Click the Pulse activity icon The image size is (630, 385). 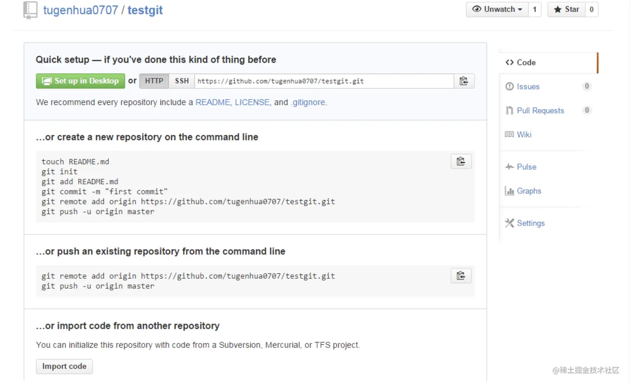(509, 167)
